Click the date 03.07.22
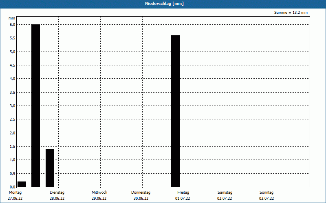 click(x=267, y=198)
